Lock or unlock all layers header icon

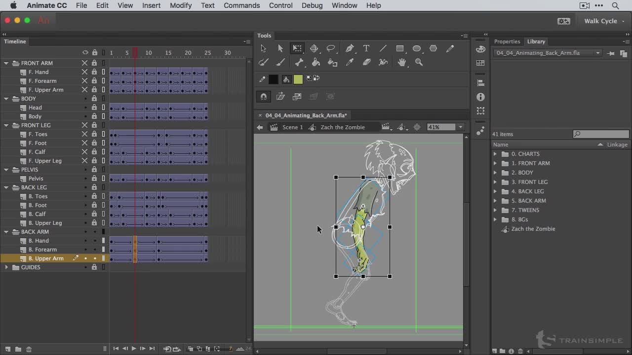[x=94, y=53]
